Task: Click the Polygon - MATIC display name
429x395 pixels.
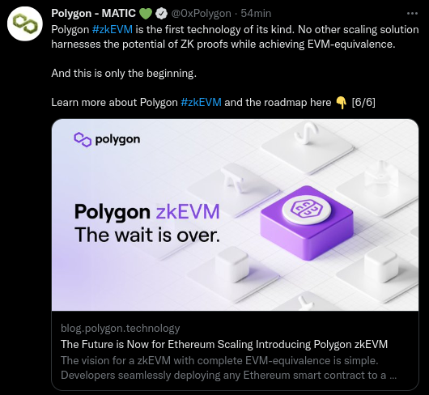Action: click(94, 14)
